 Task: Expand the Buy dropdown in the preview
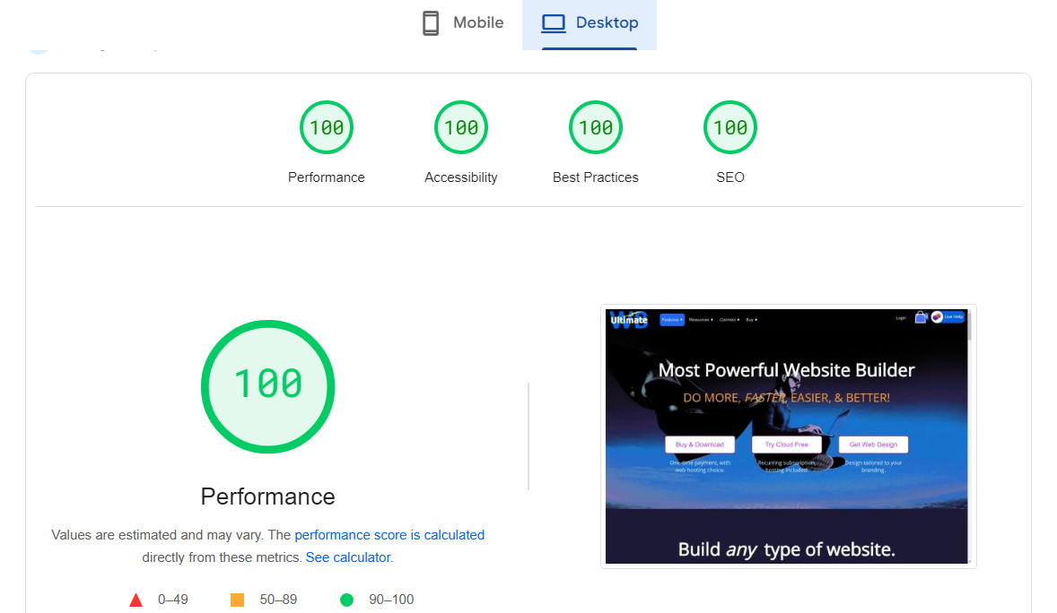pyautogui.click(x=751, y=319)
